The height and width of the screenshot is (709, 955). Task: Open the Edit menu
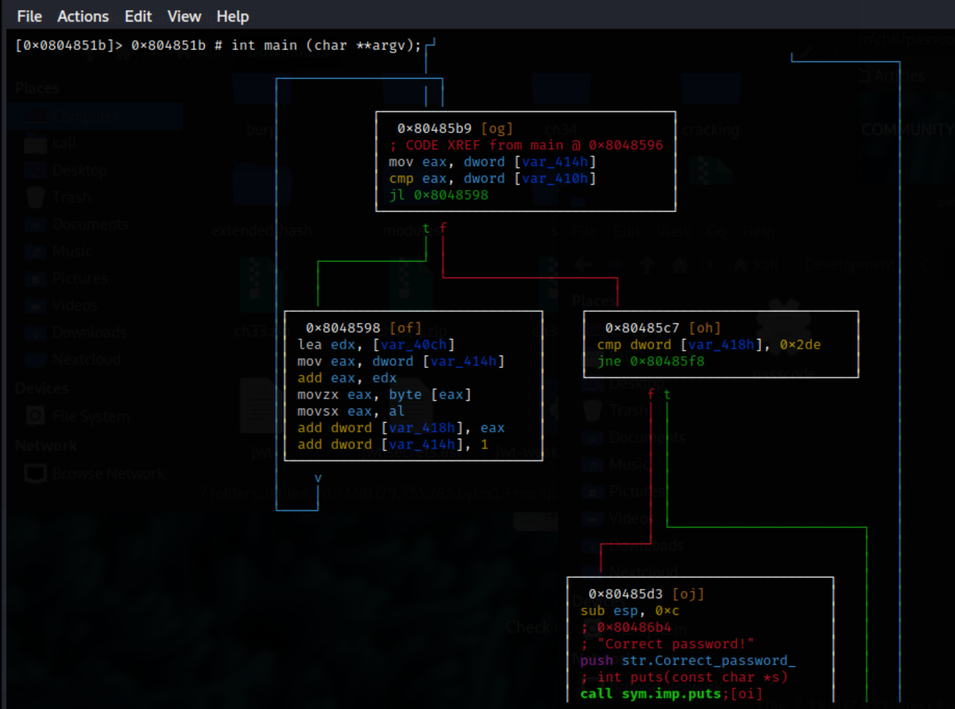tap(138, 16)
